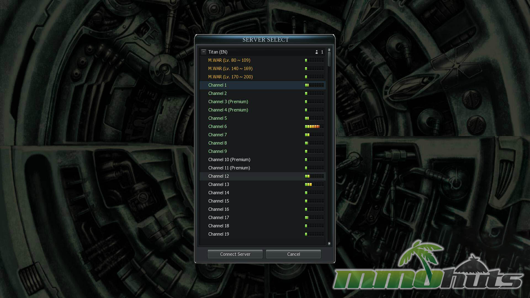Image resolution: width=530 pixels, height=298 pixels.
Task: Collapse the Titan (EN) server group
Action: [x=204, y=52]
